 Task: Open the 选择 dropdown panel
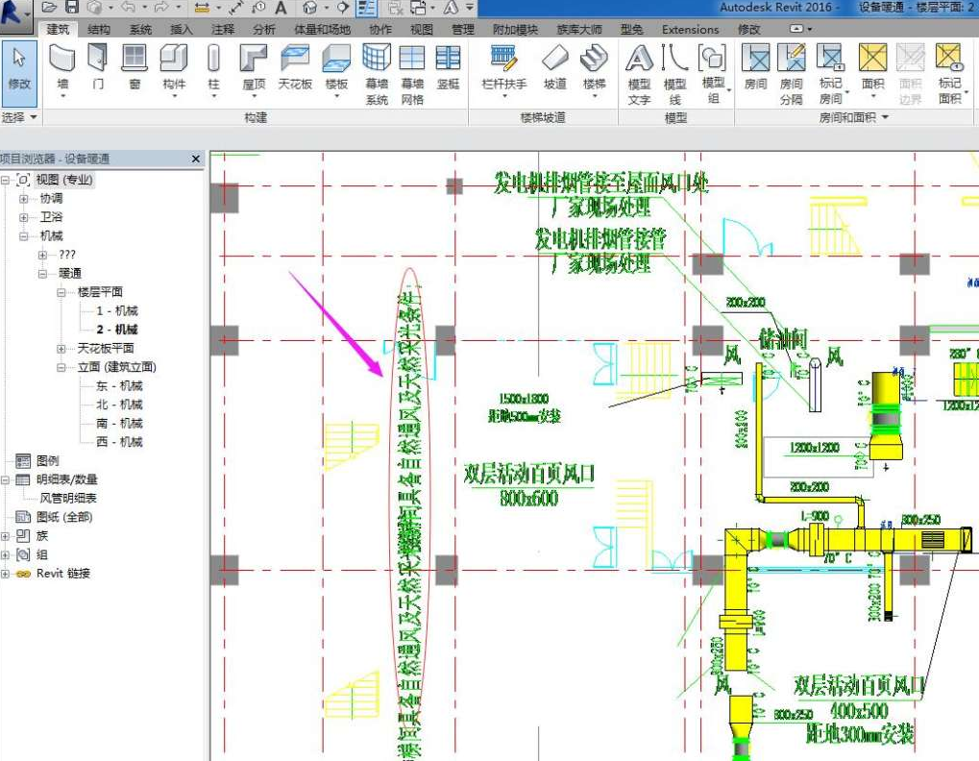click(20, 117)
